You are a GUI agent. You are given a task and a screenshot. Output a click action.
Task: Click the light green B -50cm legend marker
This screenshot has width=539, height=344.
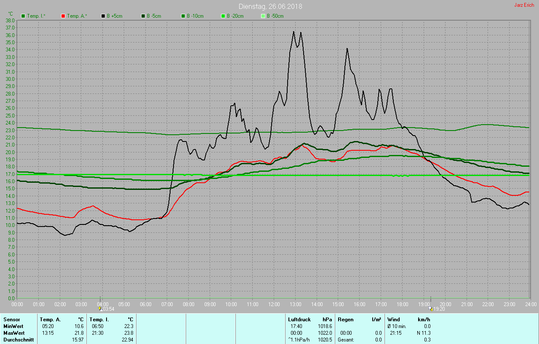[x=263, y=16]
